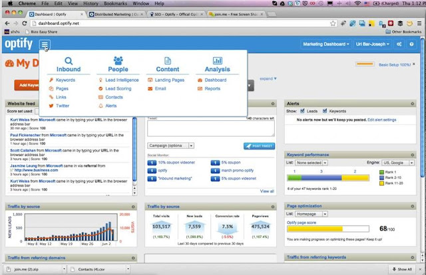Viewport: 426px width, 275px height.
Task: Open settings gear of middle Traffic by source
Action: [273, 207]
